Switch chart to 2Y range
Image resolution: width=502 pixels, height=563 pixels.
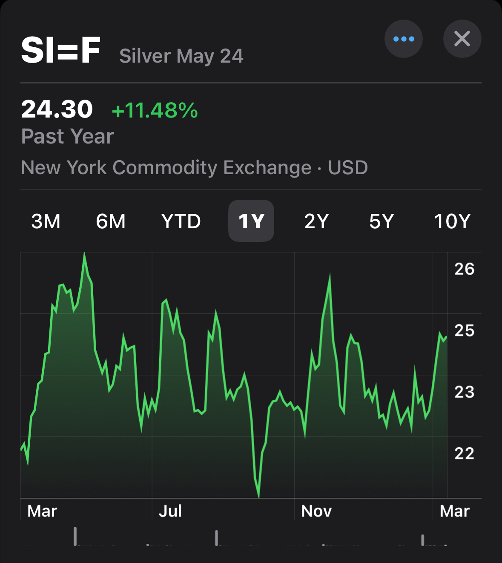[x=316, y=221]
